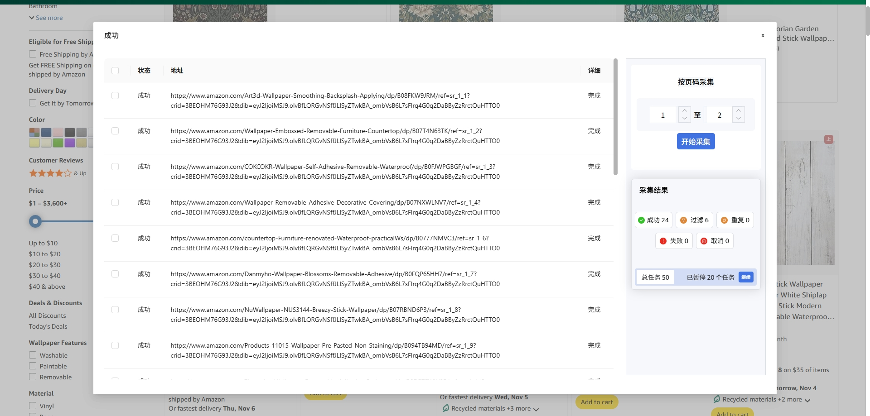Click the red 失败 failure exclamation icon
Screen dimensions: 870x416
pyautogui.click(x=663, y=241)
